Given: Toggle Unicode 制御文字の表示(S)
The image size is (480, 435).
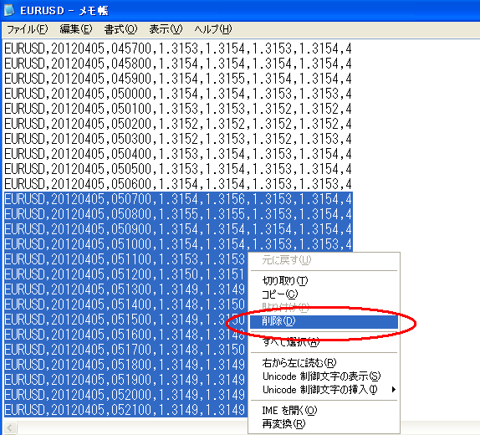Looking at the screenshot, I should 324,376.
